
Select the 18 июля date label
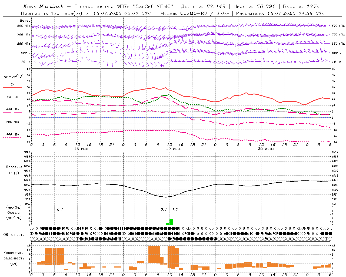coord(82,149)
